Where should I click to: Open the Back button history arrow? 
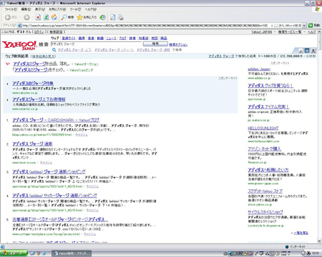pyautogui.click(x=20, y=17)
